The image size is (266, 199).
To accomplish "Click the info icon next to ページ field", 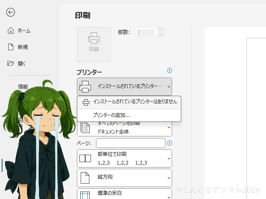I will (x=169, y=143).
